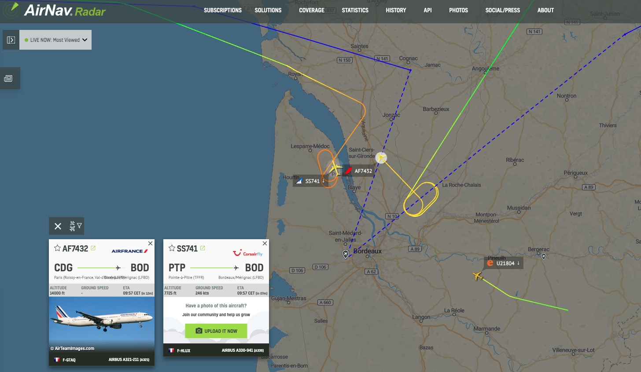Click Airbus A321-211 aircraft type text

tap(129, 360)
